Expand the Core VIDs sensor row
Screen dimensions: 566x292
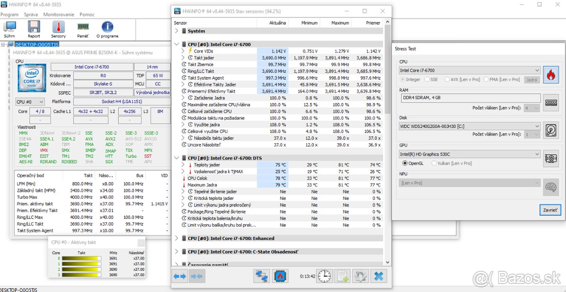(x=183, y=51)
